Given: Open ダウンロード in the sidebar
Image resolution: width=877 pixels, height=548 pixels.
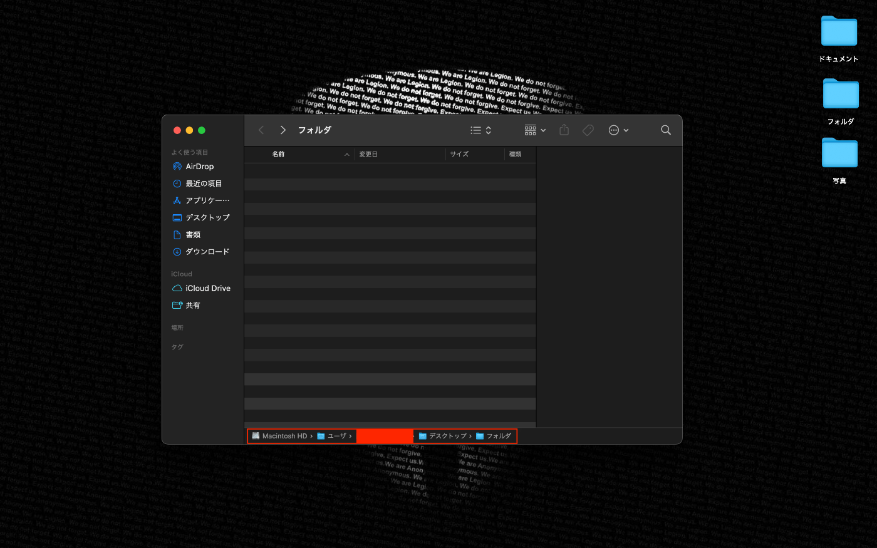Looking at the screenshot, I should click(202, 252).
